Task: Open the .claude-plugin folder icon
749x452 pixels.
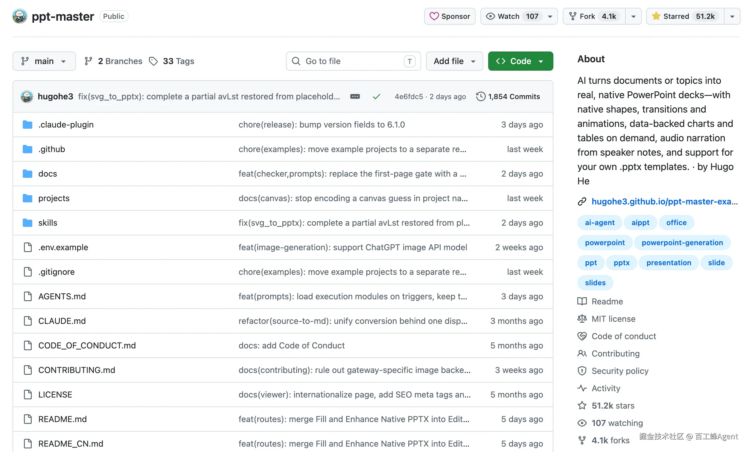Action: (x=27, y=125)
